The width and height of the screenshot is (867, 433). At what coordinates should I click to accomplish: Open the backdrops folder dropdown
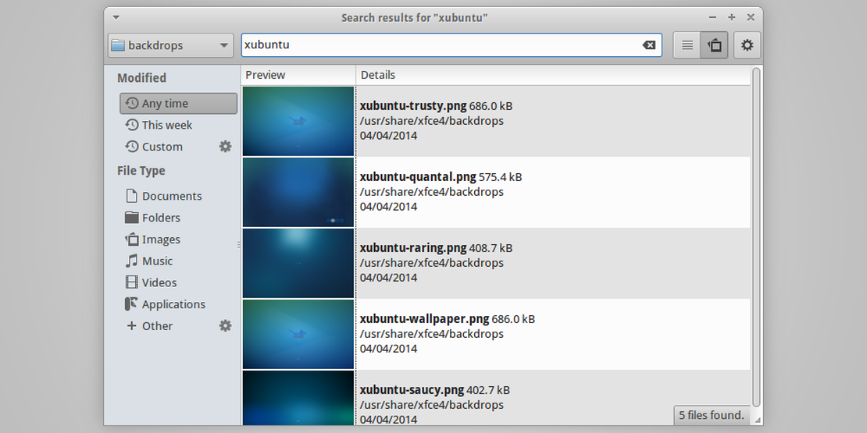170,45
